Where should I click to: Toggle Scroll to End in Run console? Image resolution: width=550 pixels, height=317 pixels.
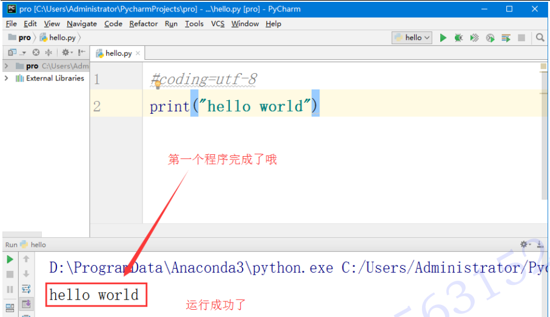click(x=26, y=304)
